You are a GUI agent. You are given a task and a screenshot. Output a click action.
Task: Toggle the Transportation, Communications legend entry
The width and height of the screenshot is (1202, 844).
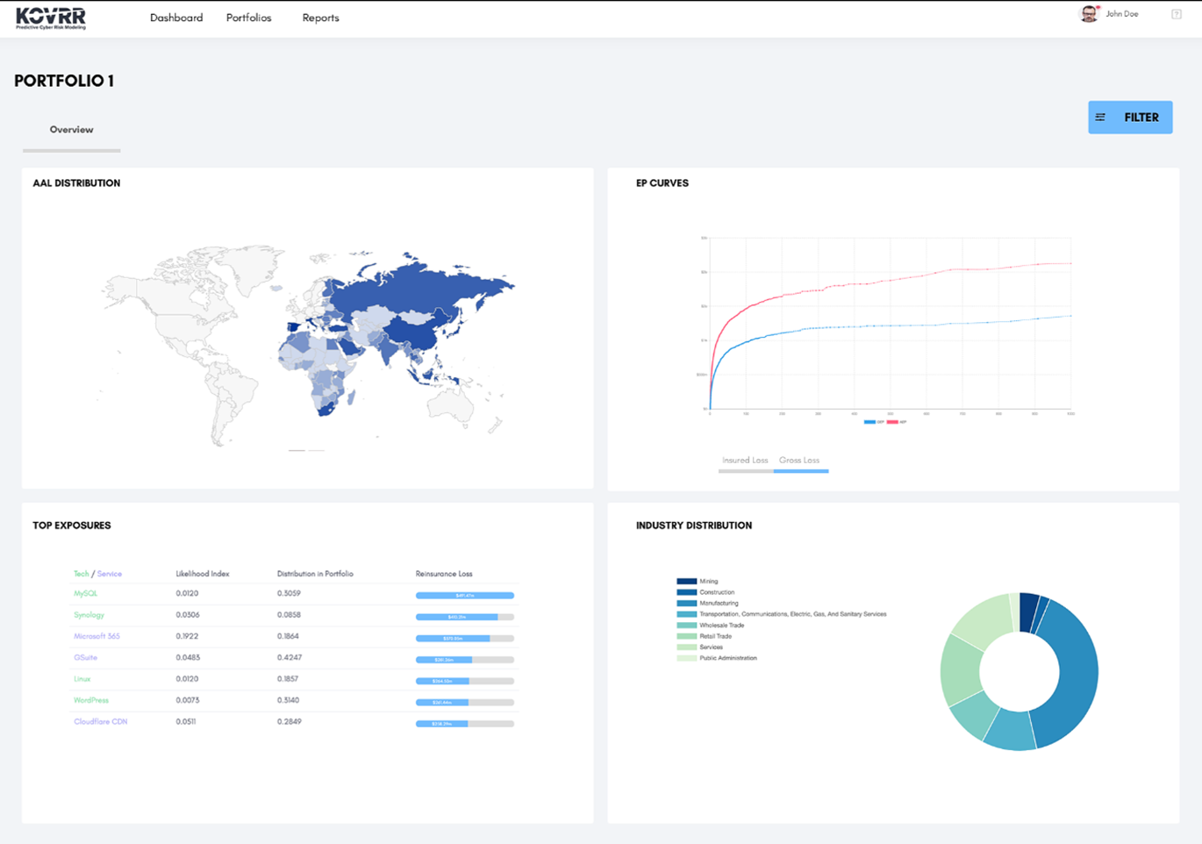782,614
